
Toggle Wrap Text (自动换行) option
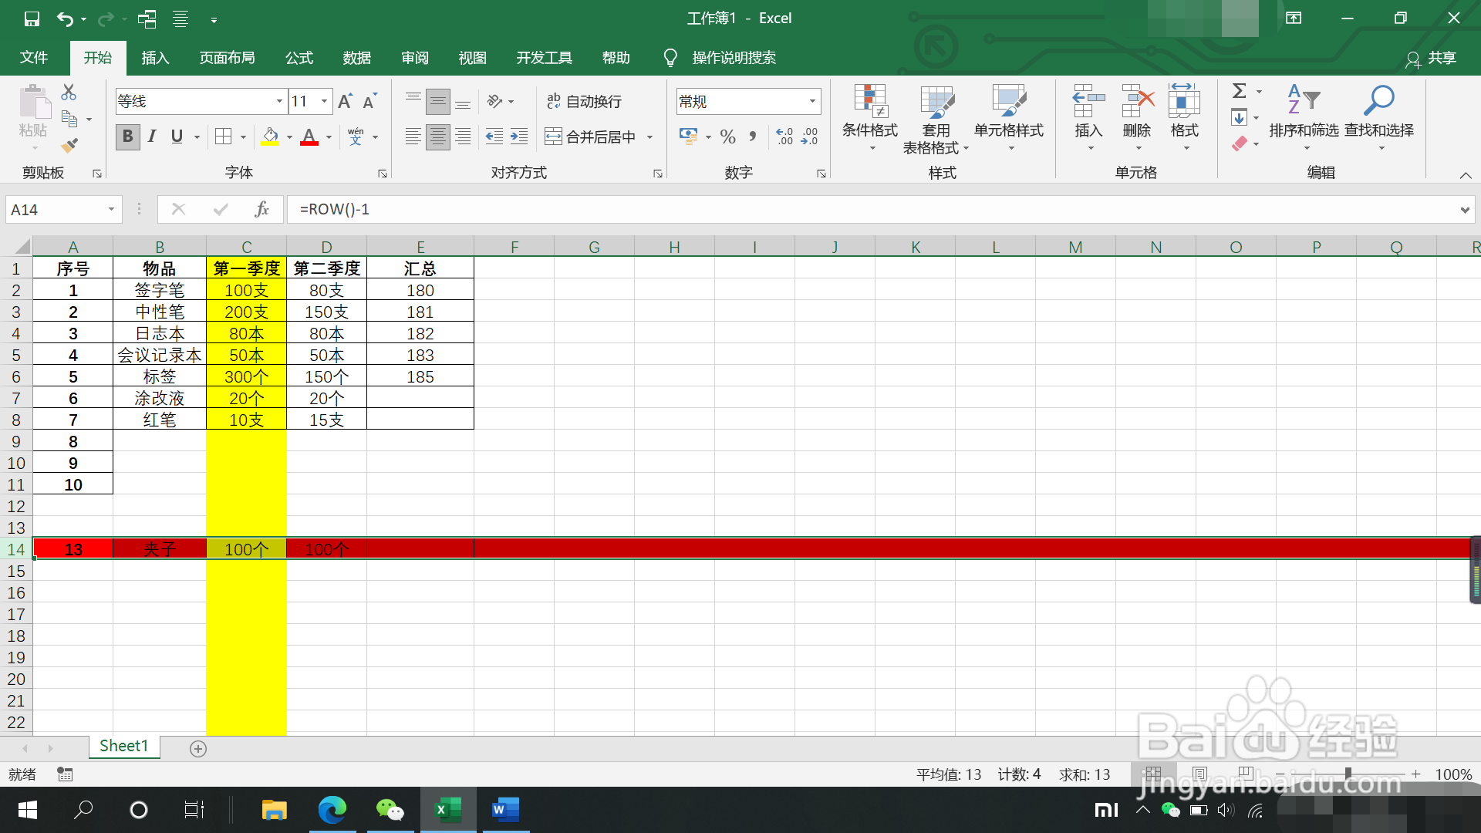[x=584, y=101]
